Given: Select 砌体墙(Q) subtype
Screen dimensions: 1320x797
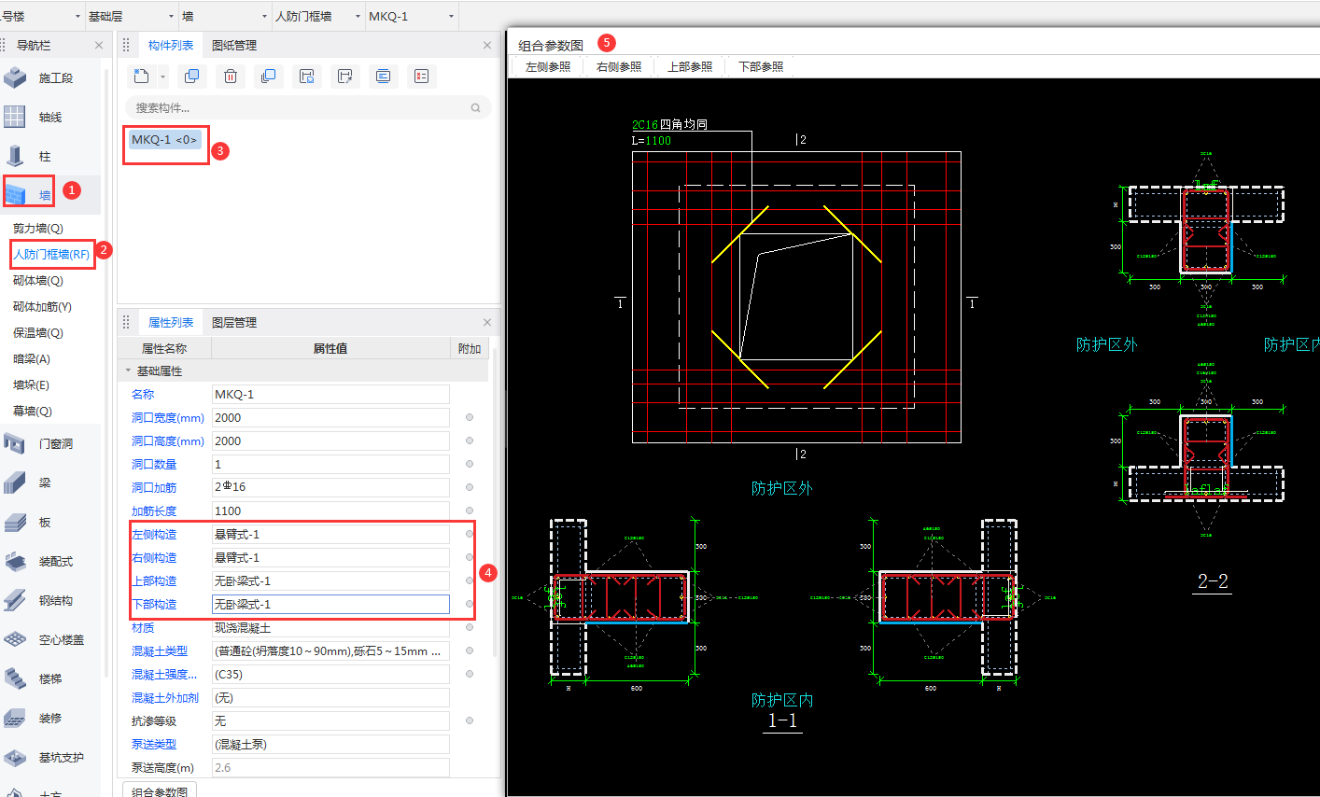Looking at the screenshot, I should point(38,281).
